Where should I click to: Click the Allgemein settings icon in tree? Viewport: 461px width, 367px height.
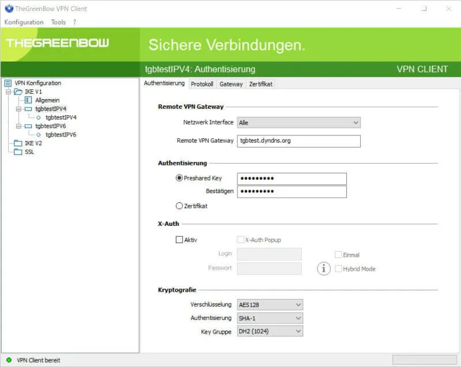[28, 100]
